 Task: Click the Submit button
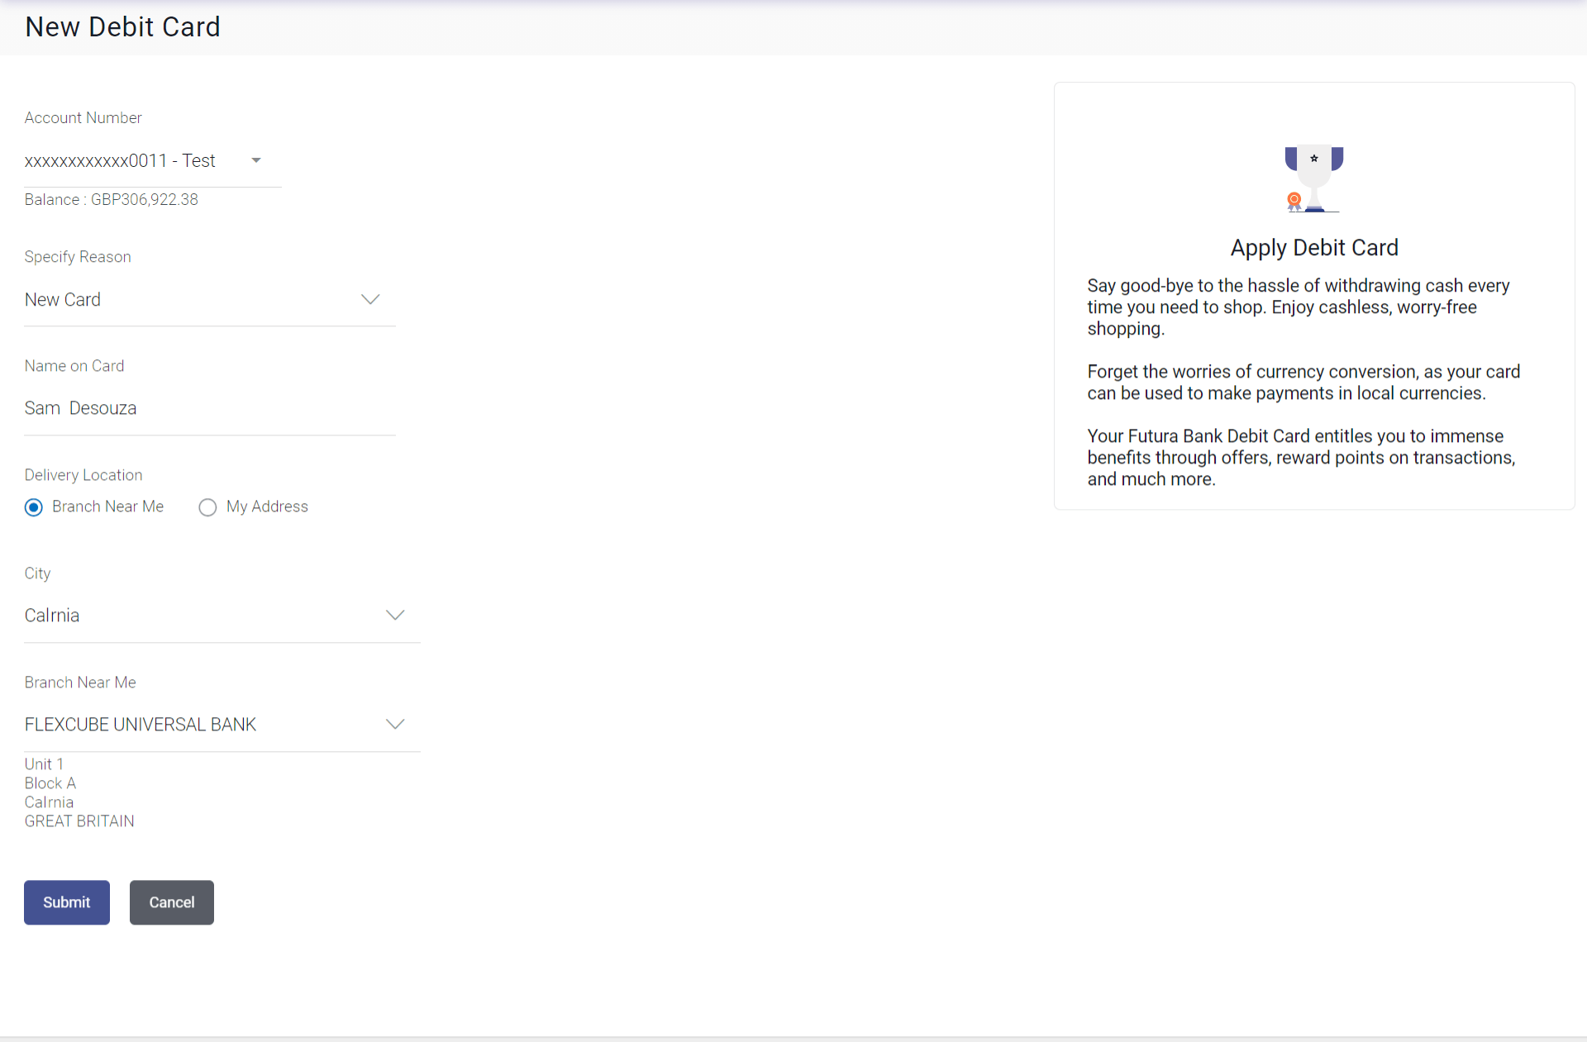[x=66, y=902]
